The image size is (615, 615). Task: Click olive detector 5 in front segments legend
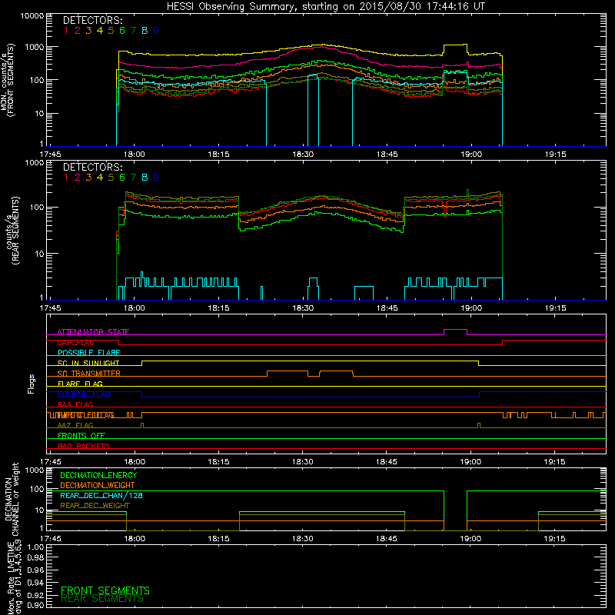tap(111, 31)
